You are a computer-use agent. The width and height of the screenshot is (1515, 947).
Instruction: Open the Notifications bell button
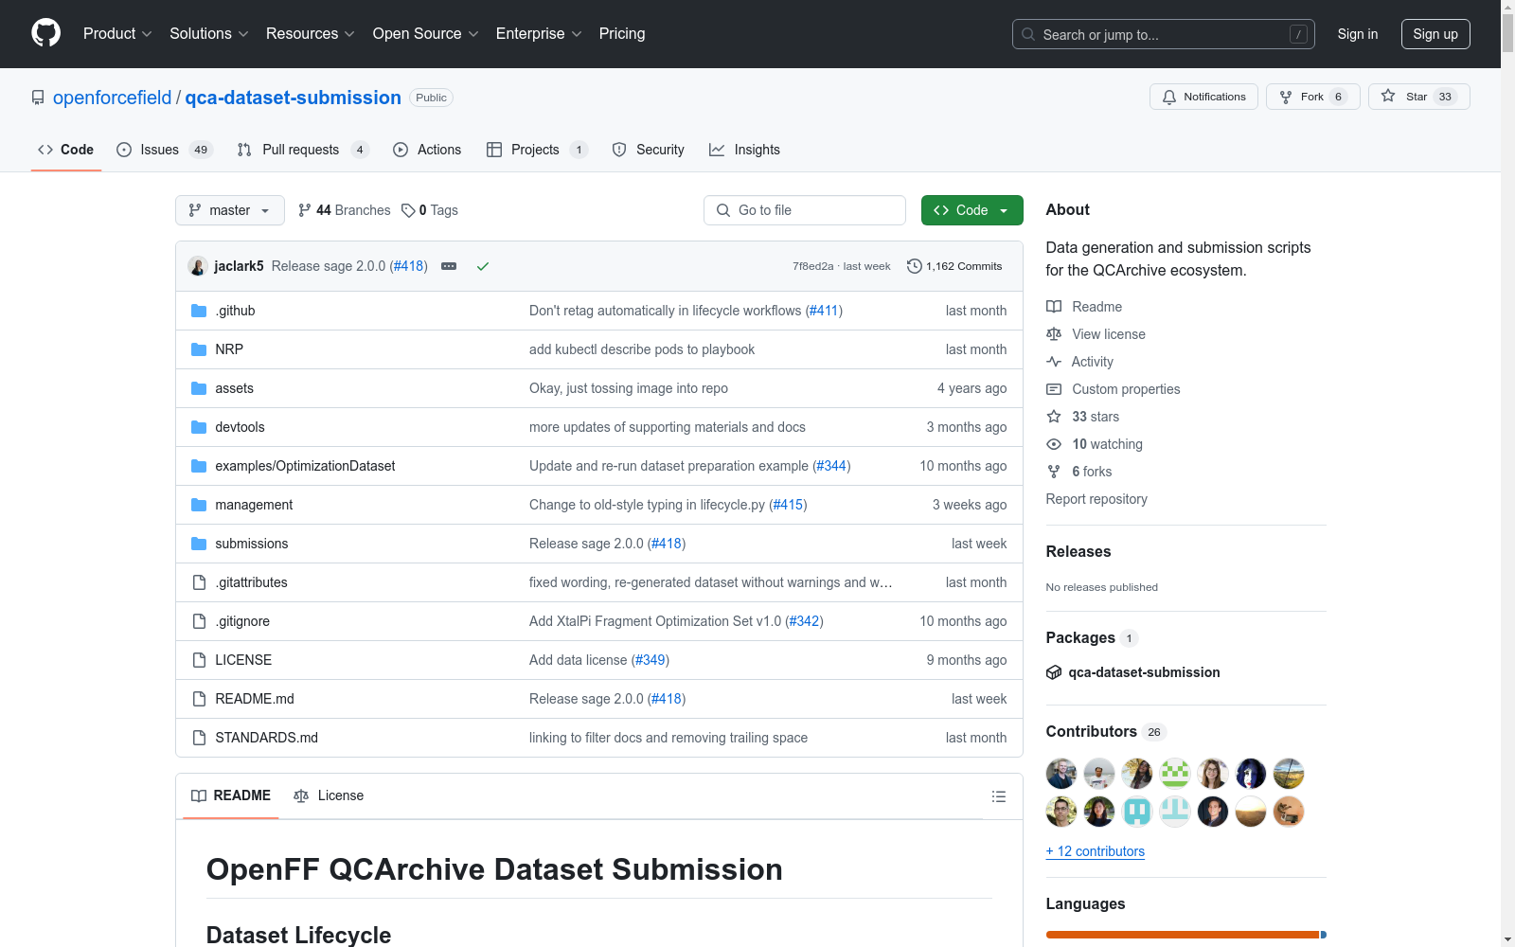(1203, 97)
